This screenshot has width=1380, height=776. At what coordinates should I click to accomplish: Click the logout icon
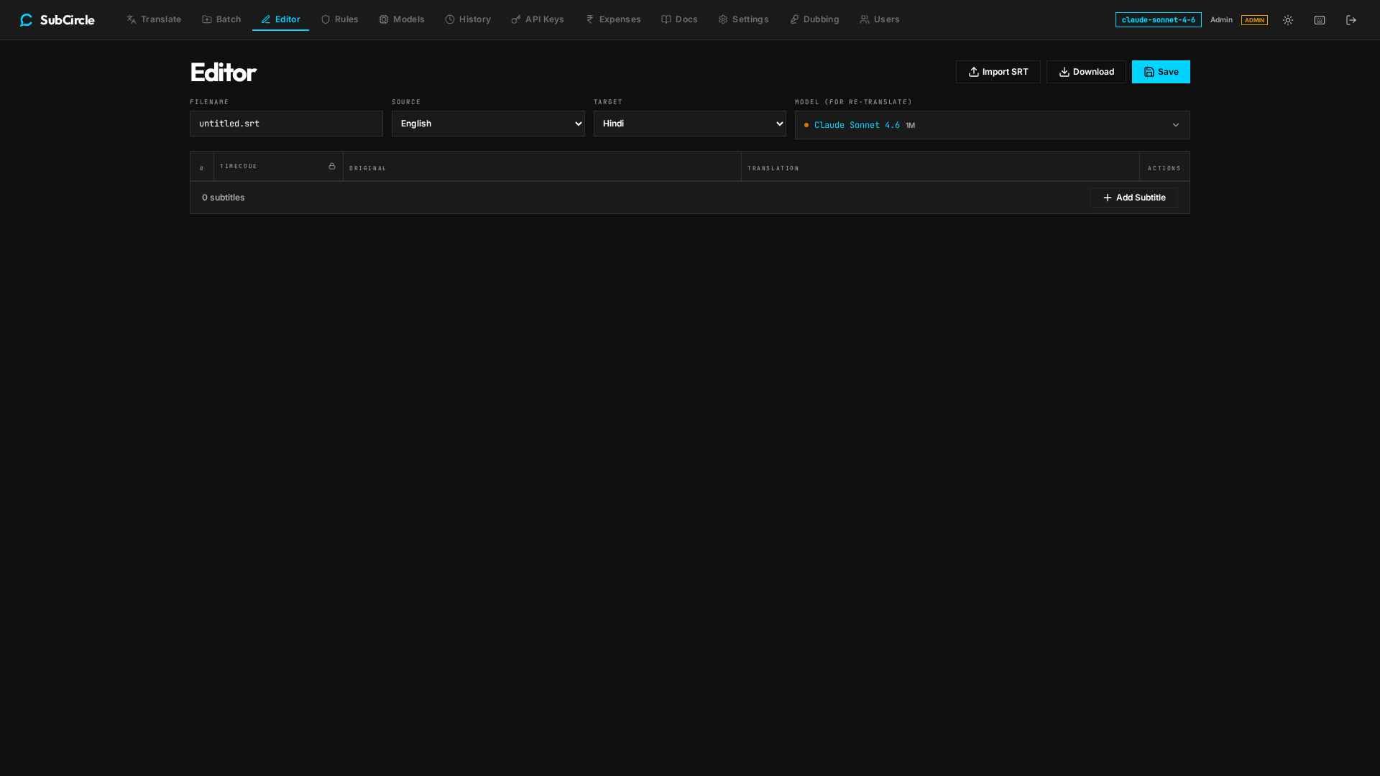[x=1351, y=20]
